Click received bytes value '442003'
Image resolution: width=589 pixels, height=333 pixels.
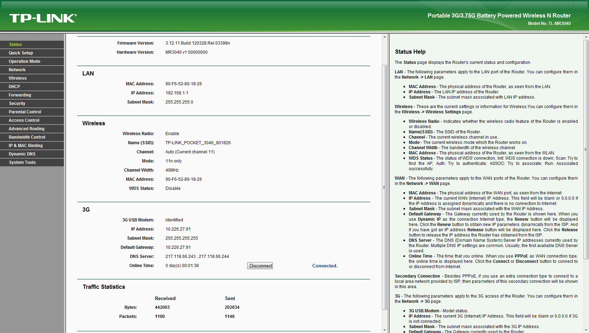coord(162,307)
